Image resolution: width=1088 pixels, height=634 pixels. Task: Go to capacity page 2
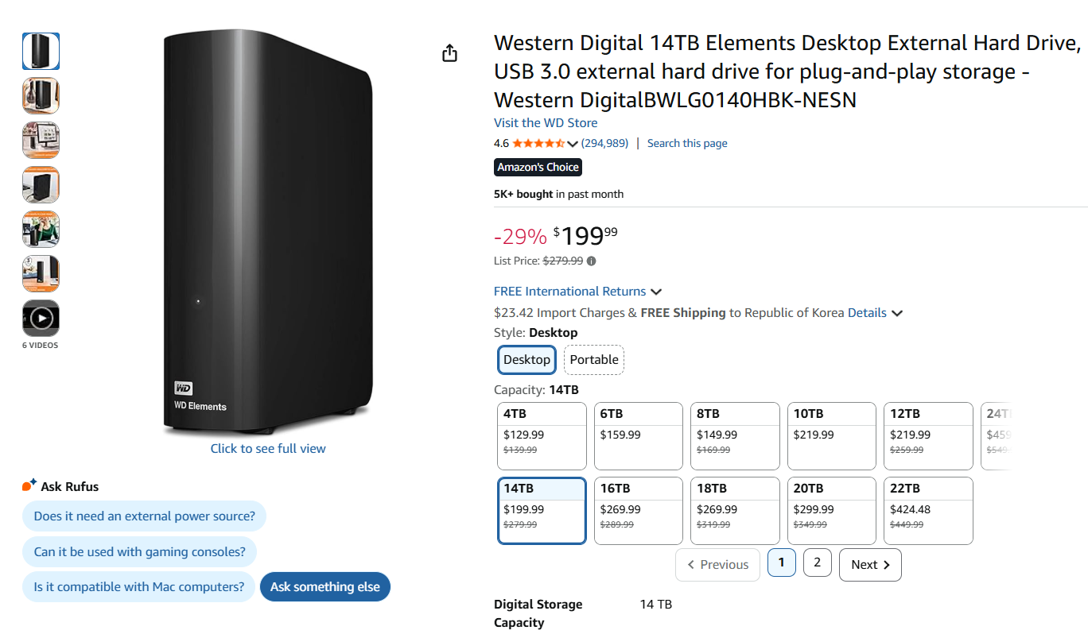point(817,562)
